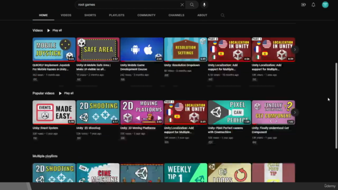This screenshot has height=190, width=338.
Task: Open the Weekly Tip 1 playlist thumbnail
Action: pos(185,173)
